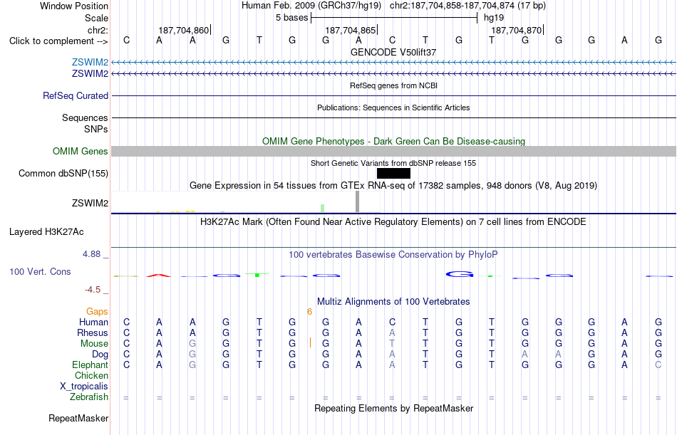Viewport: 677px width, 435px height.
Task: Click the SNPs label under Sequences
Action: (x=96, y=129)
